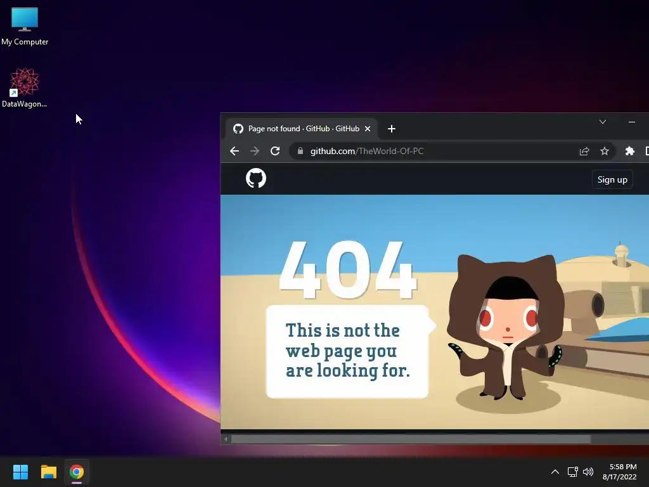Open the My Computer desktop icon
Viewport: 649px width, 487px height.
(x=25, y=25)
